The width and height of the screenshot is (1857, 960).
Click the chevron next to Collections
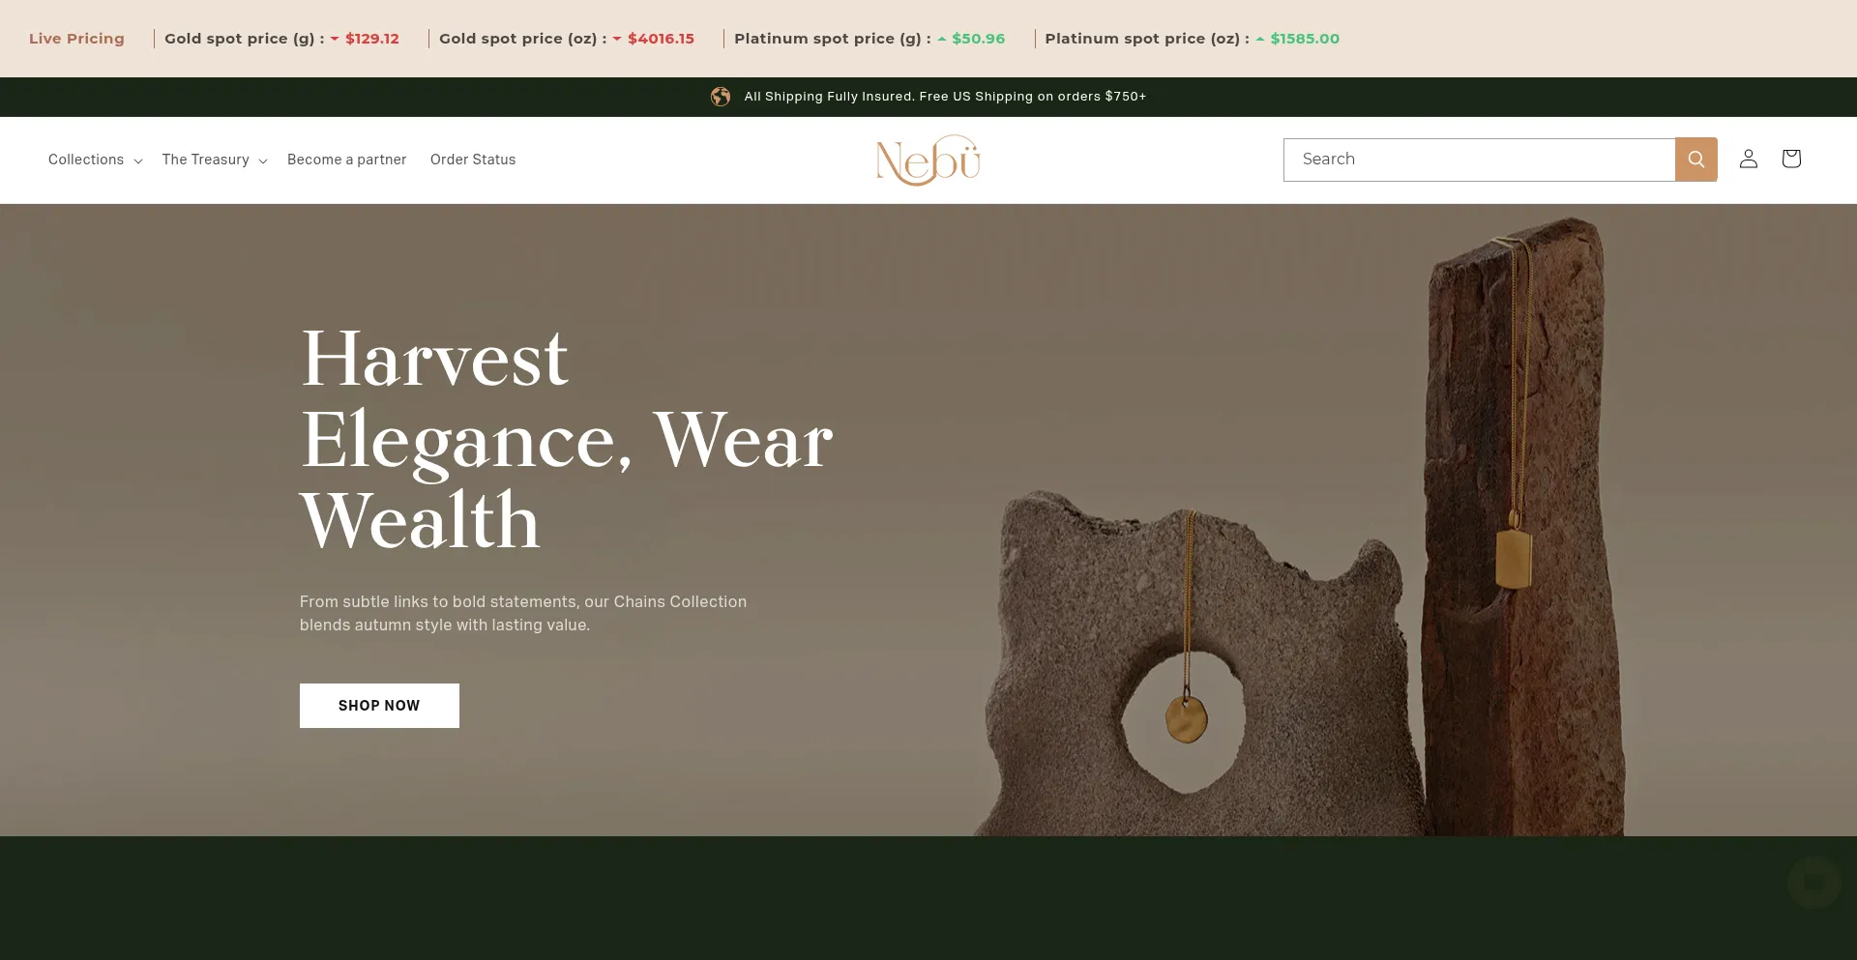click(x=138, y=161)
